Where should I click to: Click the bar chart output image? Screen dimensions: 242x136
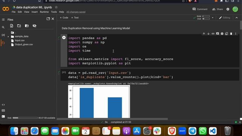pyautogui.click(x=99, y=102)
